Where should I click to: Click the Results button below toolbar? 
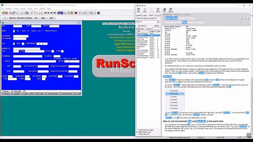coord(21,18)
